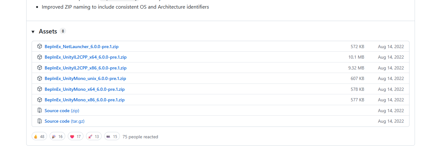429x152 pixels.
Task: Click package icon beside BepInEx_NetLauncher zip
Action: point(40,47)
